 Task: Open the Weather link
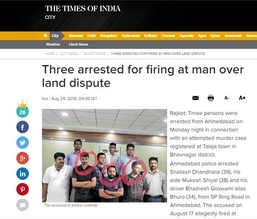(x=53, y=44)
